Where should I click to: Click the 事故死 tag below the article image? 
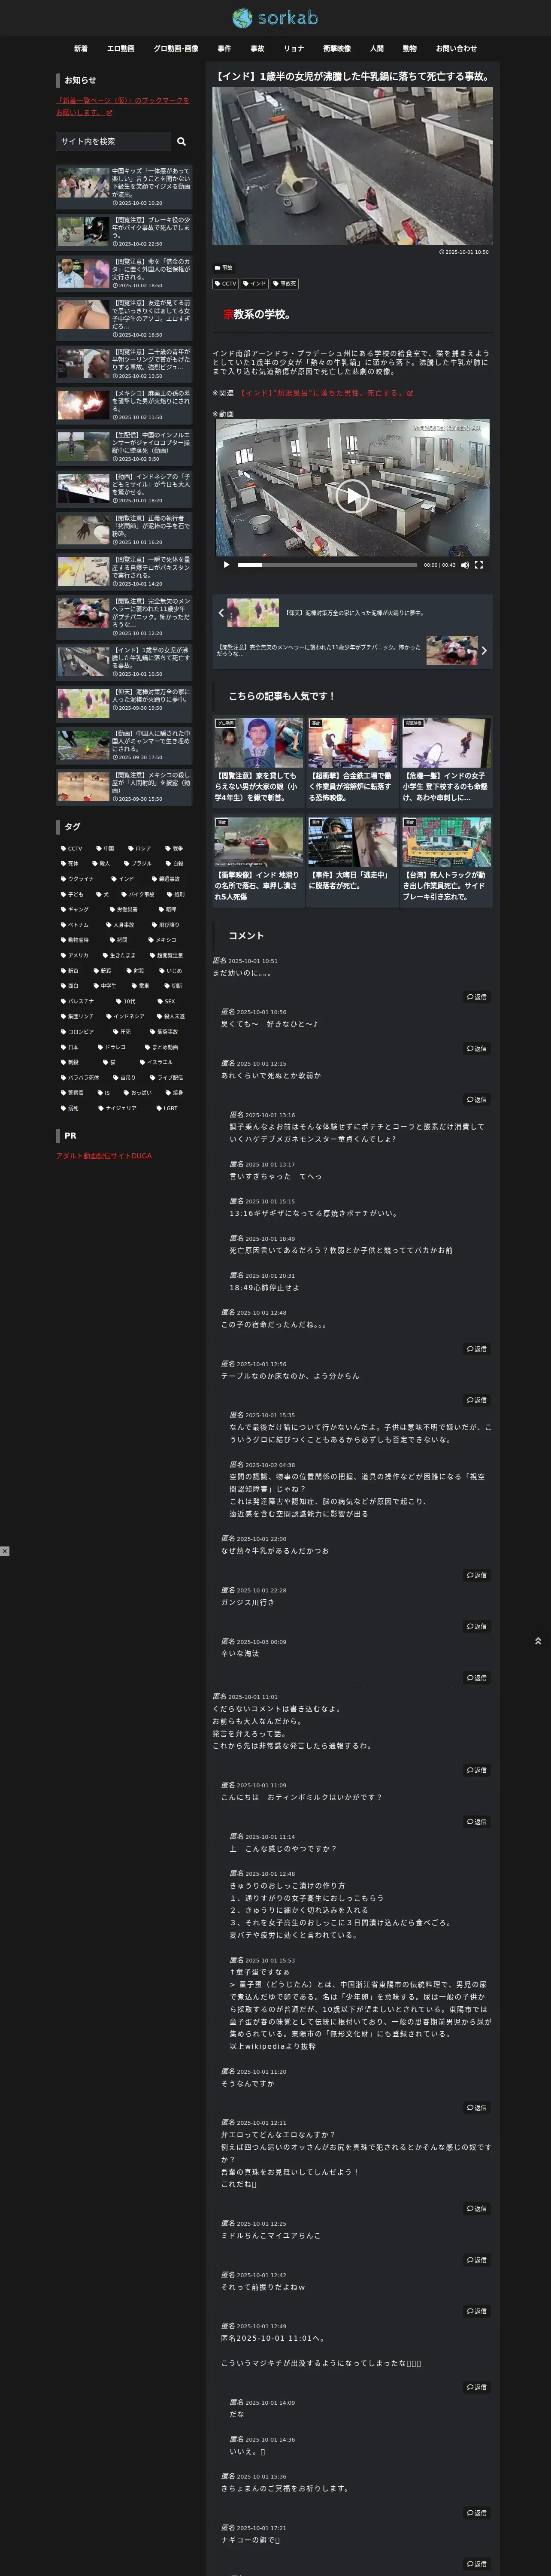tap(285, 283)
